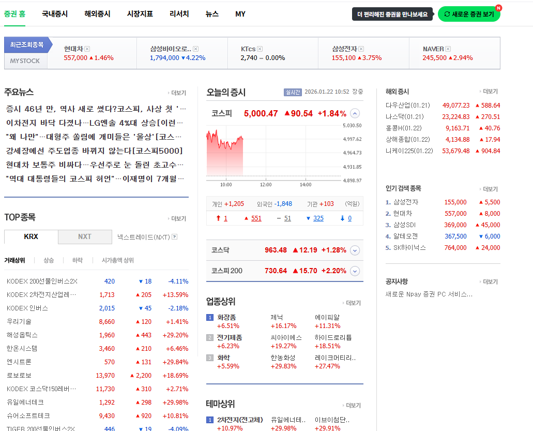Open news headline starting 증시 46년 만

coord(96,109)
